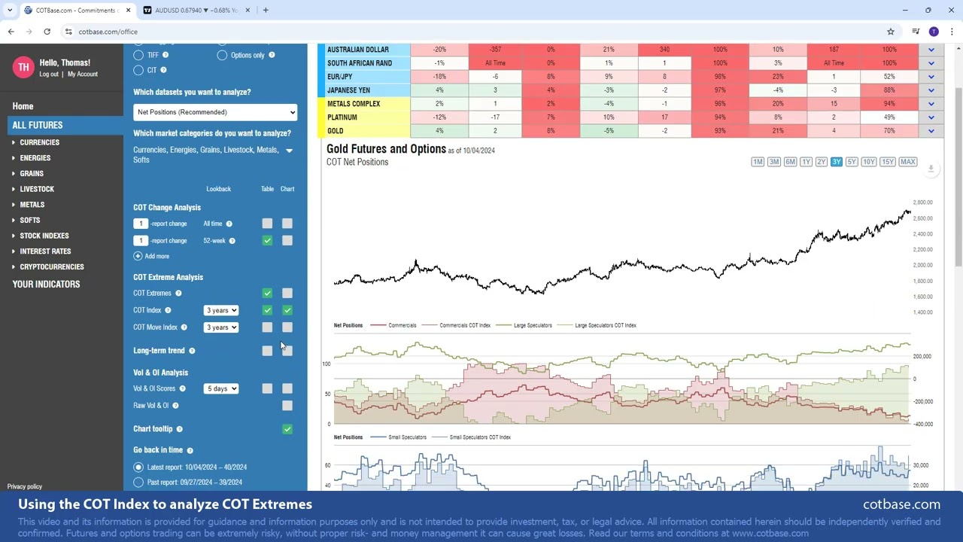Close the AUDUSD browser tab
The image size is (963, 542).
pos(248,10)
